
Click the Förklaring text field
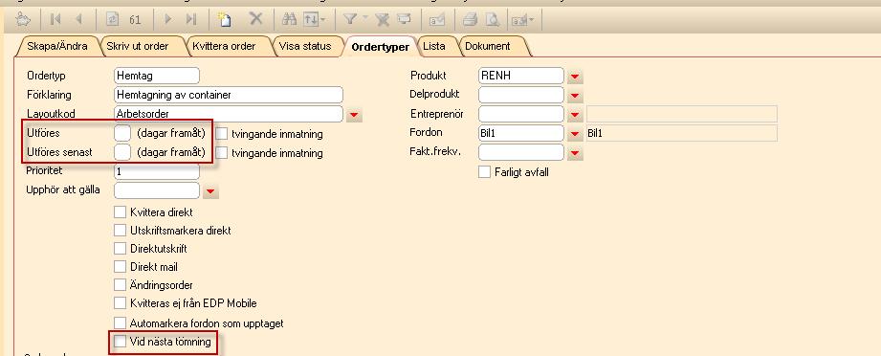[228, 95]
